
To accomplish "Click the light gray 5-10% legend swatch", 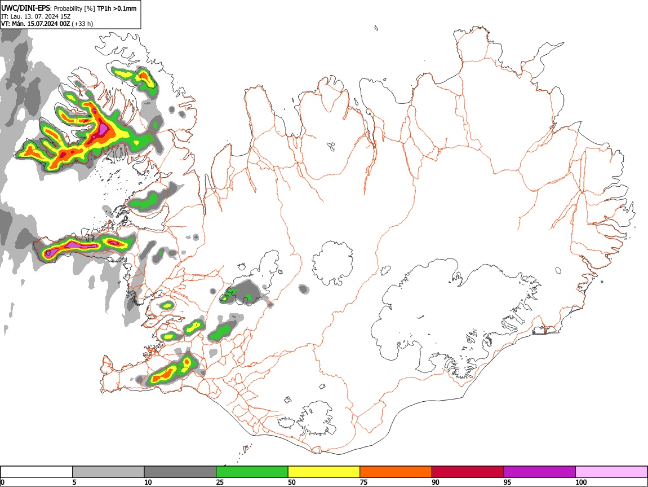I will coord(108,472).
